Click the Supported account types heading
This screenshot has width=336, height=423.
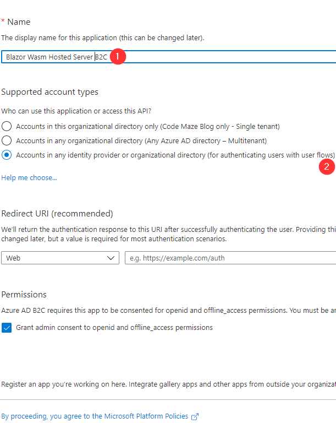click(49, 92)
